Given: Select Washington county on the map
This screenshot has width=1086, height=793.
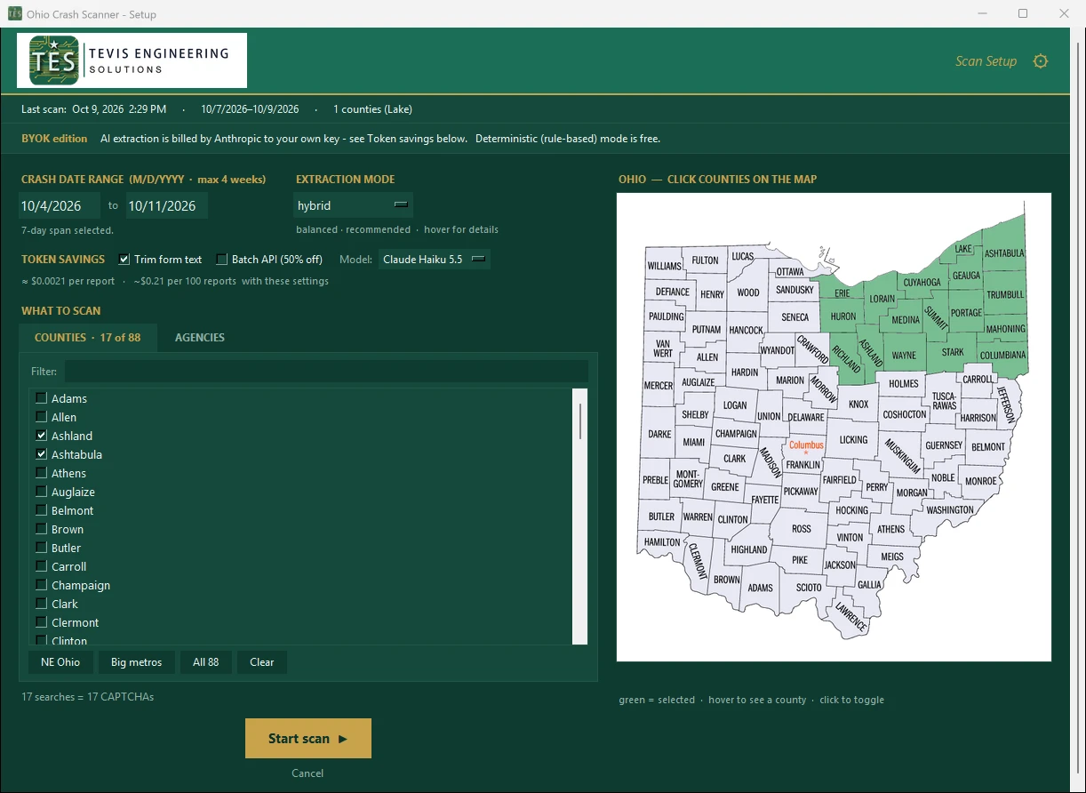Looking at the screenshot, I should point(949,510).
